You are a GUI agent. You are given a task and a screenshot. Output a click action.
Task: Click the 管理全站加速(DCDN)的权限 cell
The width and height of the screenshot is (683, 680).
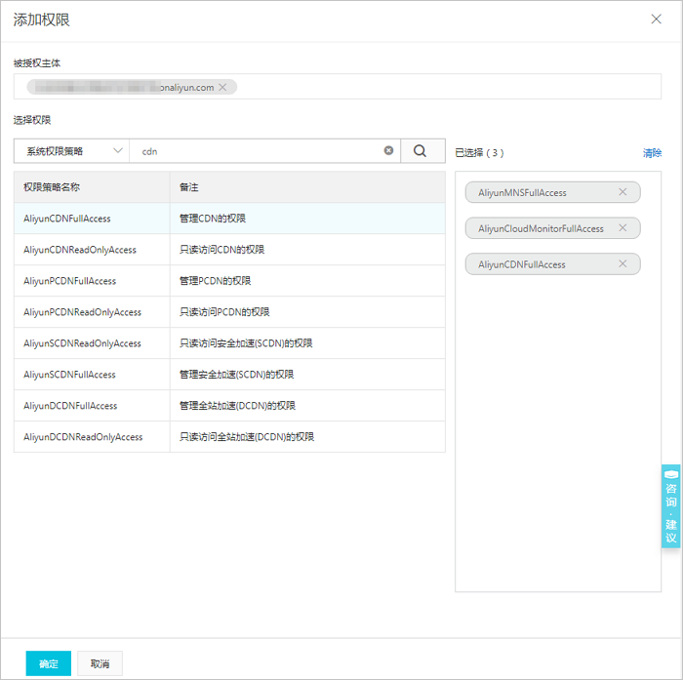tap(307, 406)
